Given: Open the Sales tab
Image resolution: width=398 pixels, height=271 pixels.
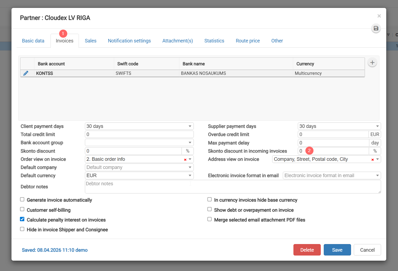Looking at the screenshot, I should (x=91, y=41).
